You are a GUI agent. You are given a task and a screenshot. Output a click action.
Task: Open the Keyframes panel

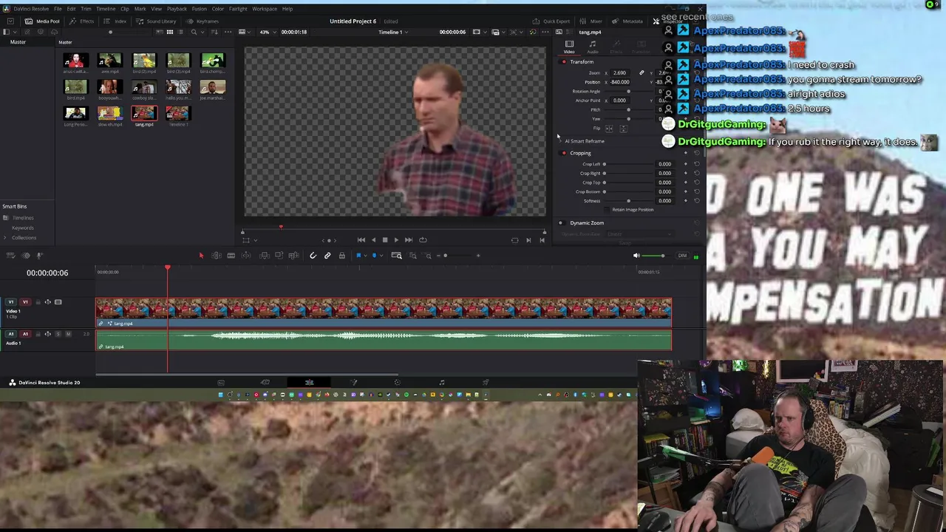[x=202, y=21]
